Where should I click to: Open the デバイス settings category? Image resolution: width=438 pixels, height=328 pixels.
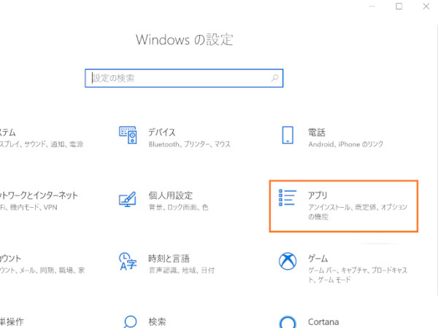(162, 132)
